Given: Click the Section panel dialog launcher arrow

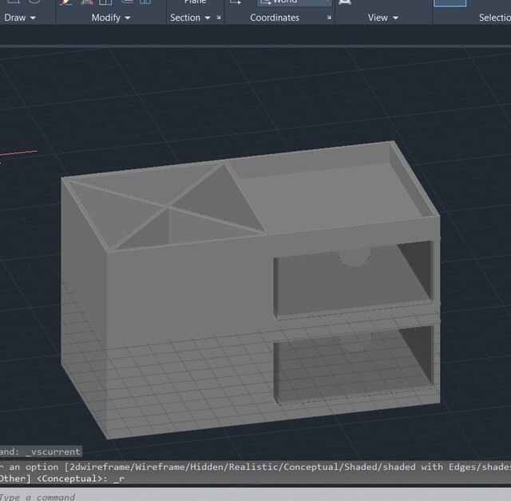Looking at the screenshot, I should [x=220, y=18].
